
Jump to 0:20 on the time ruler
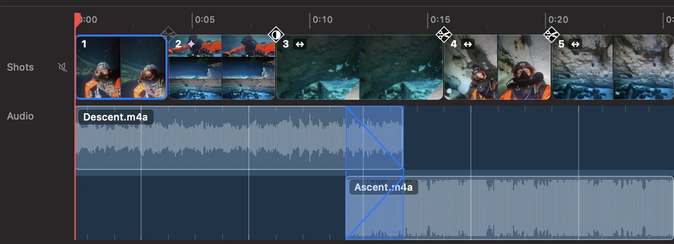point(558,20)
